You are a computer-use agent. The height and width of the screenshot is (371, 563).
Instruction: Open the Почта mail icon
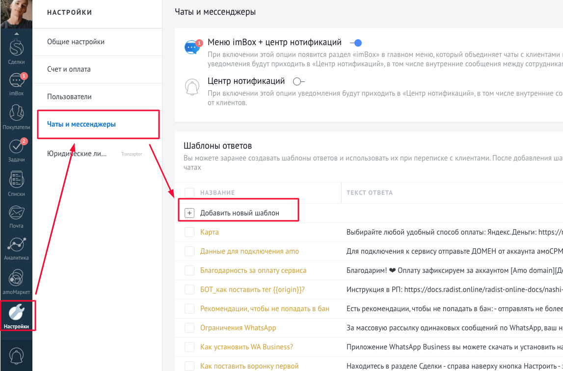click(x=16, y=215)
